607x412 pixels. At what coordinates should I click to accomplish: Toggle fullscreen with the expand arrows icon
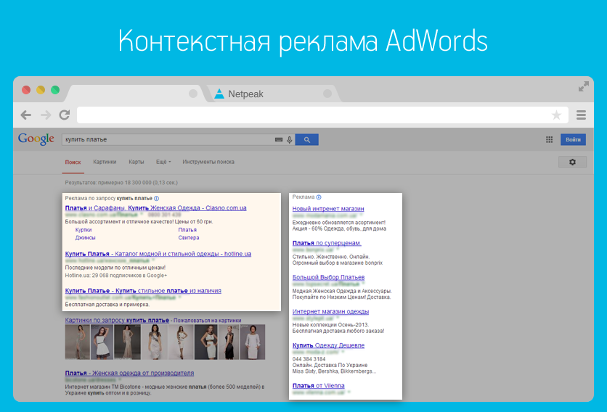583,86
